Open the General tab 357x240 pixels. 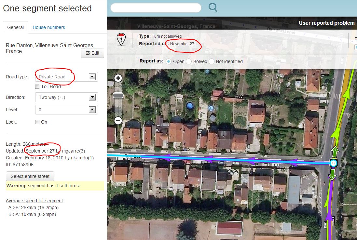pyautogui.click(x=16, y=27)
